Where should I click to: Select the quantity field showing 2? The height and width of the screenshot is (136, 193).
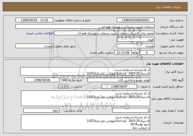coord(131,111)
